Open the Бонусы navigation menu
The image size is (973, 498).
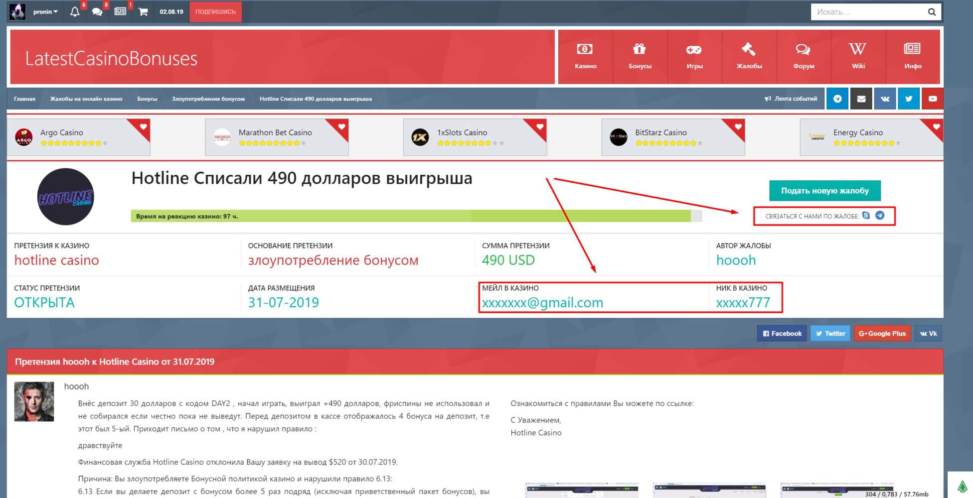coord(640,56)
